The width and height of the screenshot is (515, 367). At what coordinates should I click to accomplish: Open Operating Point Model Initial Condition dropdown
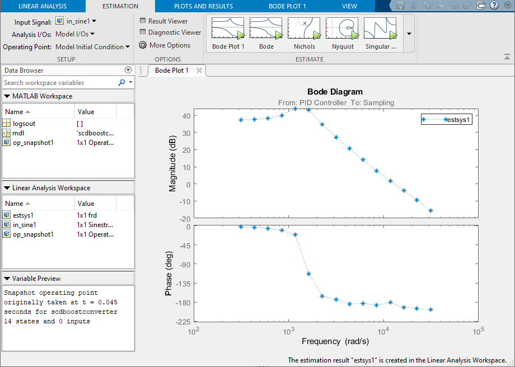point(92,46)
